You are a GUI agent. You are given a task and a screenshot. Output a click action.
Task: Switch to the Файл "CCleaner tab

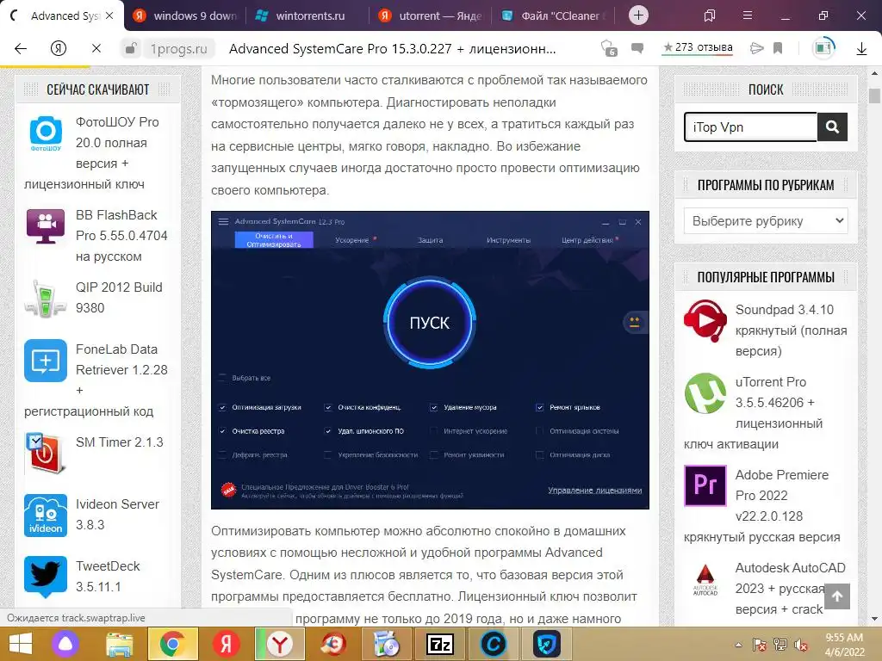[555, 15]
